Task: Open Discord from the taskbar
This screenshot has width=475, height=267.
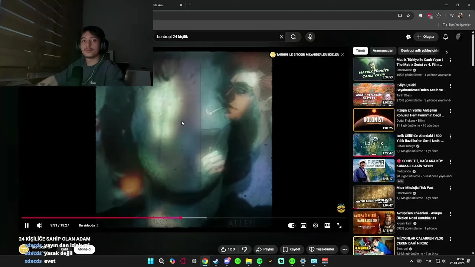Action: tap(227, 261)
